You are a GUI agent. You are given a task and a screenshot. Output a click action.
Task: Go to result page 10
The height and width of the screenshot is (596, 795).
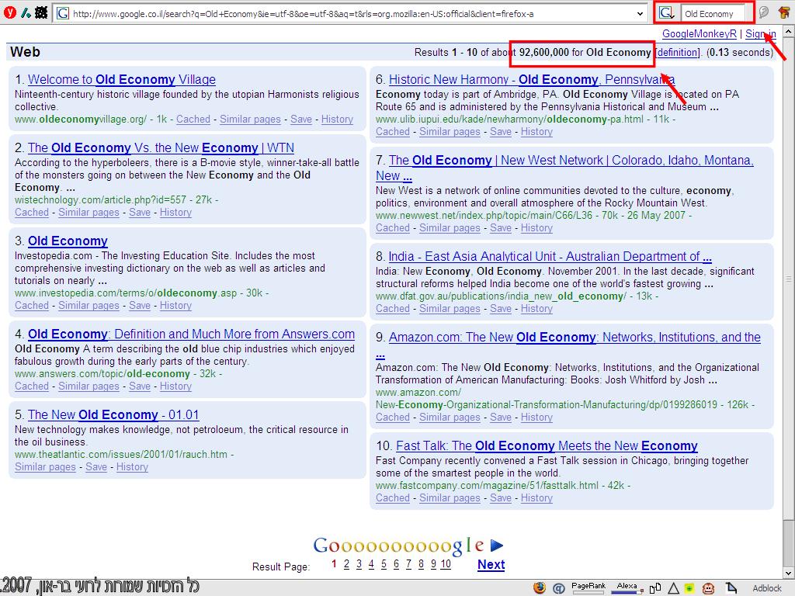[x=446, y=564]
